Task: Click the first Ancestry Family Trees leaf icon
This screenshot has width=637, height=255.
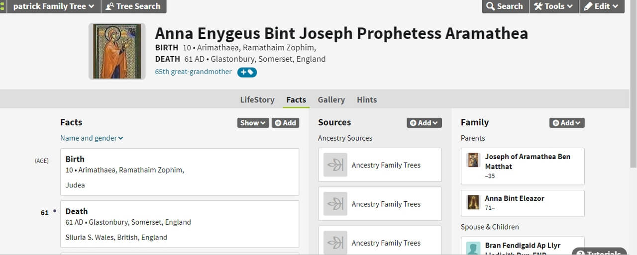Action: click(335, 165)
